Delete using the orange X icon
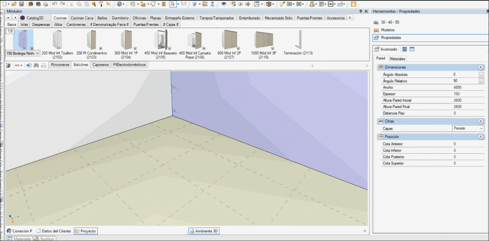489x241 pixels. [108, 4]
